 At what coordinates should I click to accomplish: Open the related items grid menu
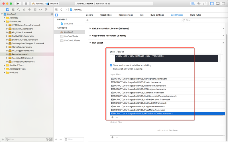coord(56,10)
